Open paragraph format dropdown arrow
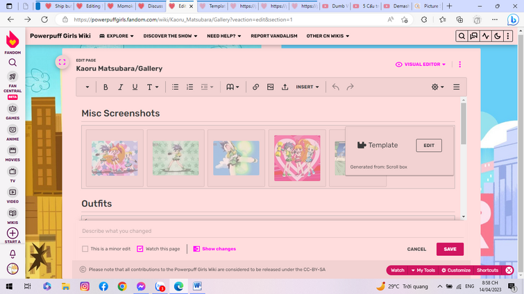Image resolution: width=524 pixels, height=294 pixels. point(87,87)
